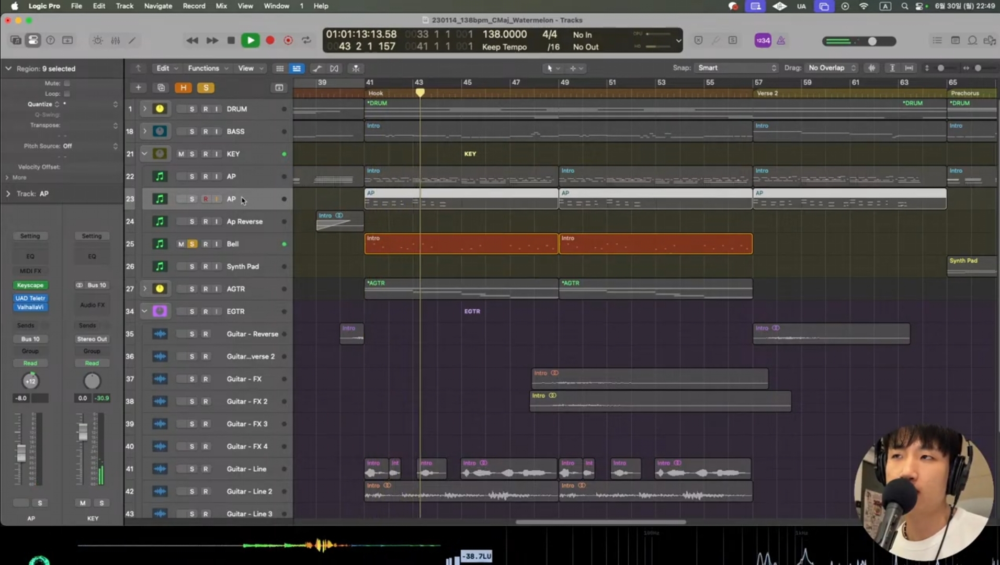This screenshot has height=565, width=1000.
Task: Click the Rewind transport button
Action: coord(192,40)
